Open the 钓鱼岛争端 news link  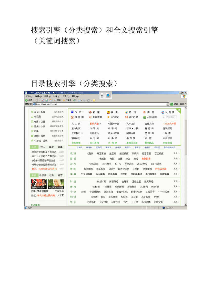(x=161, y=169)
